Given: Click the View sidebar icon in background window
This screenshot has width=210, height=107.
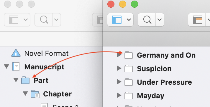Looking at the screenshot, I should pyautogui.click(x=13, y=20).
